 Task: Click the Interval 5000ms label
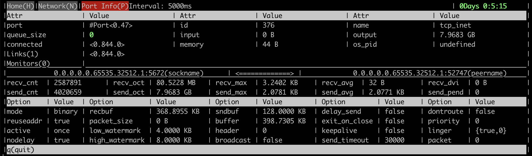[x=160, y=6]
